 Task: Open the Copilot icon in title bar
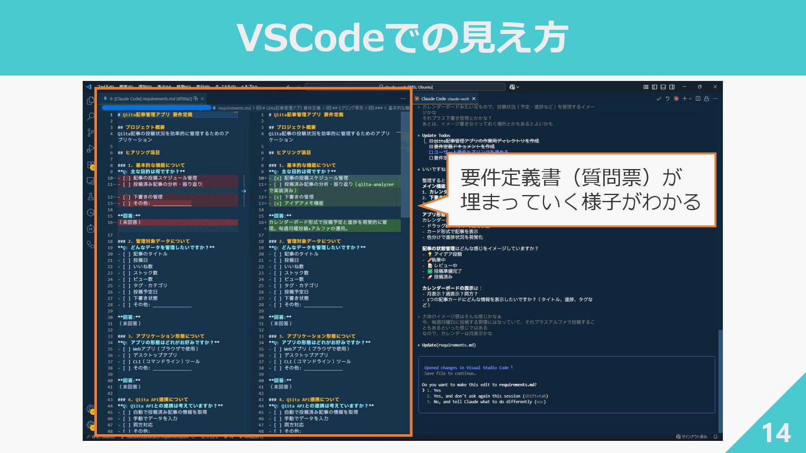(512, 87)
